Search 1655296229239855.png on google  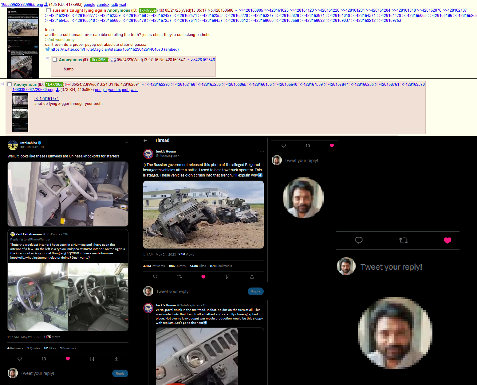coord(89,5)
